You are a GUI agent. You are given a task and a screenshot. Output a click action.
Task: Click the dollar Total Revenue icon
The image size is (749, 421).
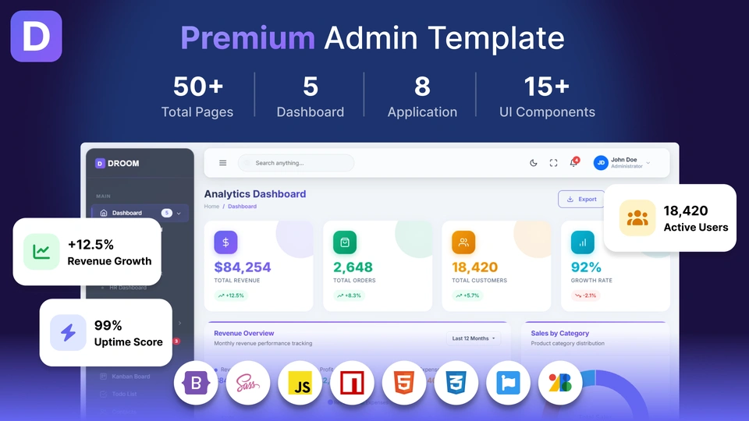click(x=225, y=242)
